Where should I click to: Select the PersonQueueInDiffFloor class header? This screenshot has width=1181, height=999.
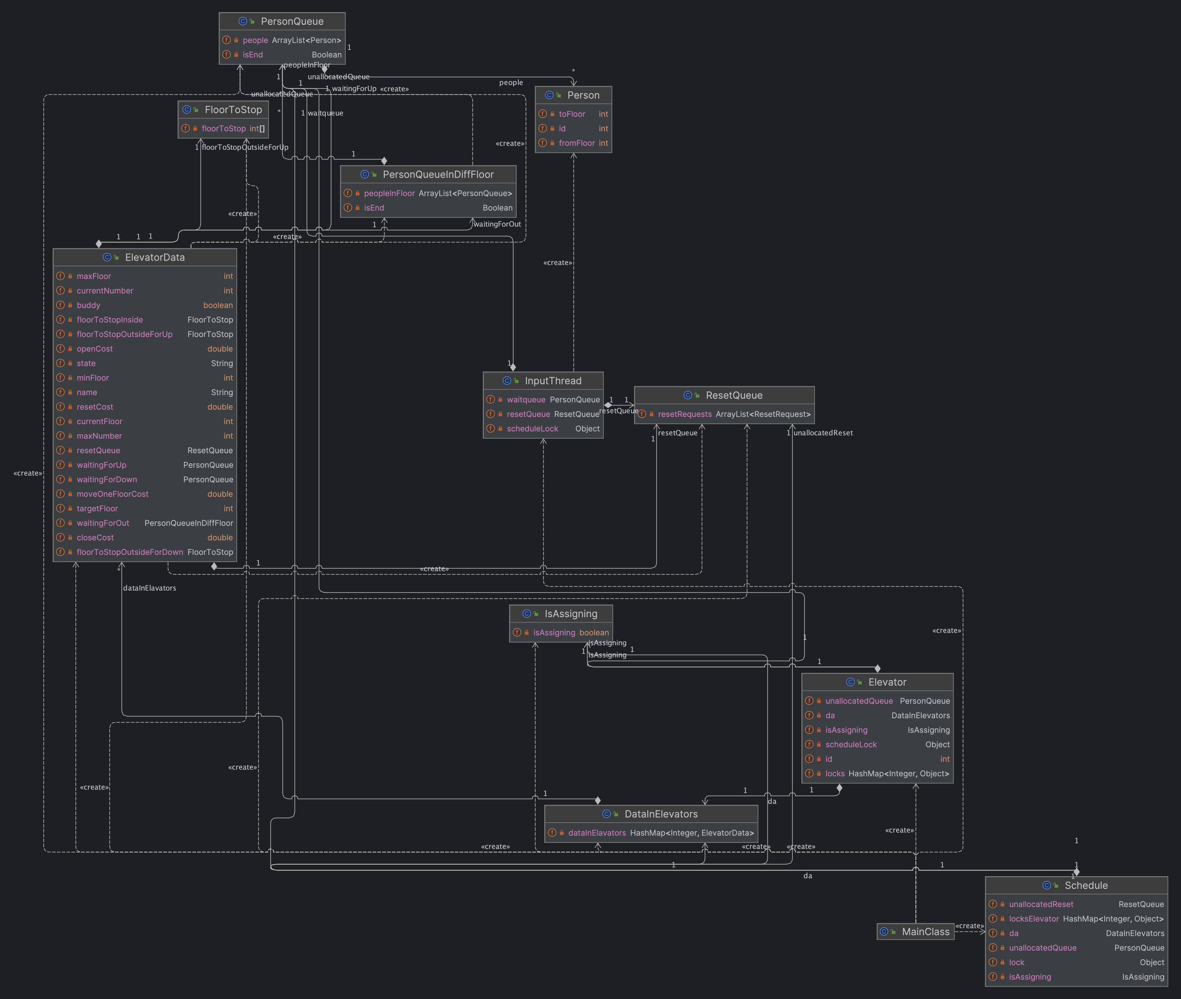[428, 175]
